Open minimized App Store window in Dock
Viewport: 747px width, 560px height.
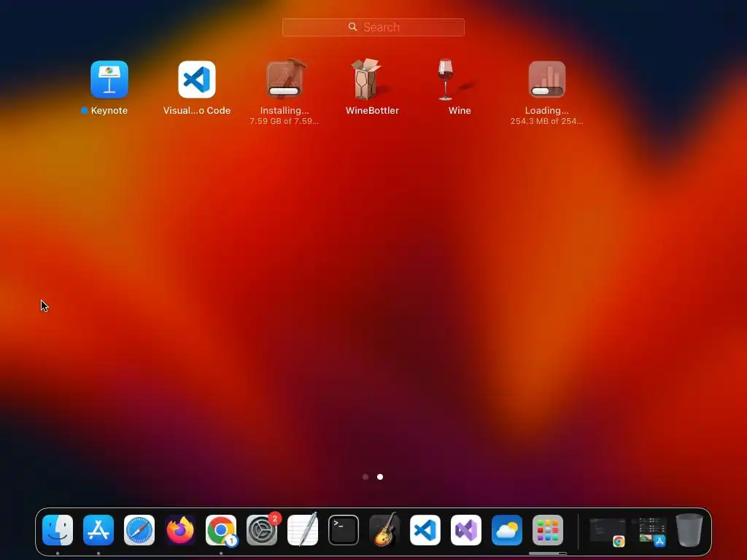pos(649,531)
